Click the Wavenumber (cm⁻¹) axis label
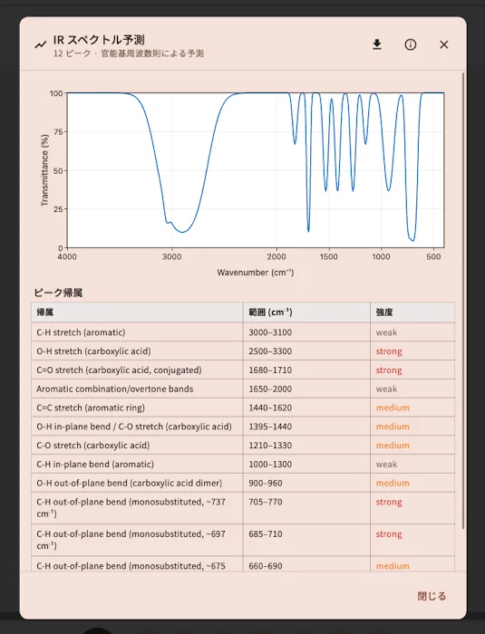This screenshot has width=485, height=634. (x=256, y=272)
